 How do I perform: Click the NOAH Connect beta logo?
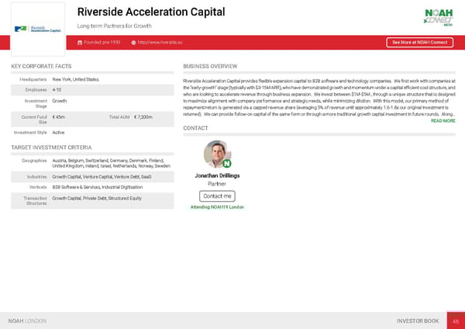tap(438, 16)
